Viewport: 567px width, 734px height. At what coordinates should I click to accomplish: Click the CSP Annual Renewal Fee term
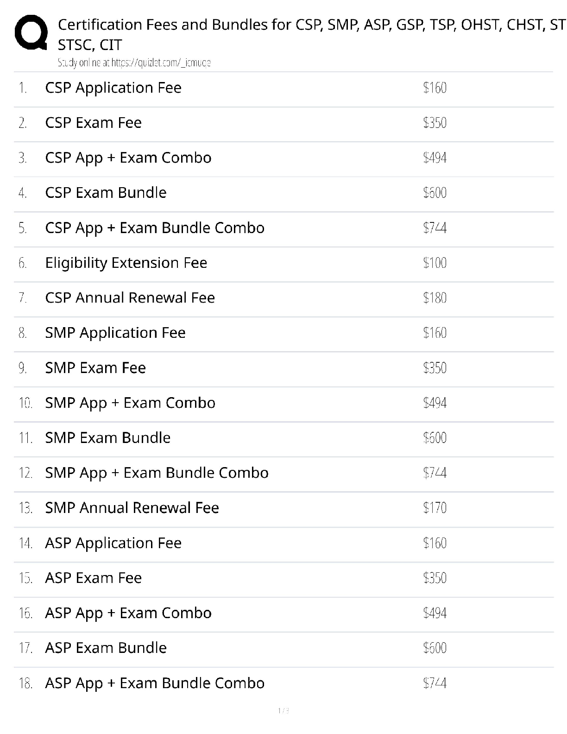[130, 297]
